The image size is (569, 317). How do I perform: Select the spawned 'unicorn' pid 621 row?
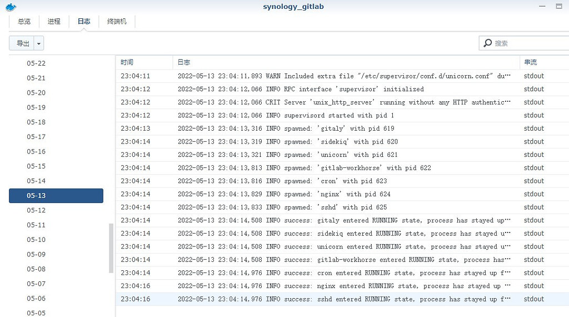click(x=342, y=155)
